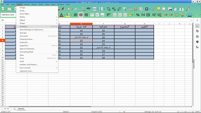Click the zoom slider in status bar
Image resolution: width=201 pixels, height=113 pixels.
point(185,112)
